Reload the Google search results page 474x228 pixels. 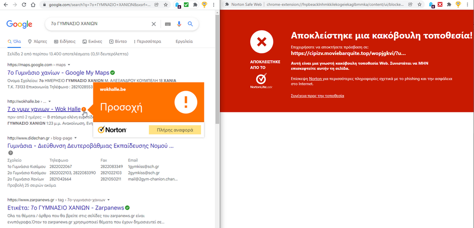tap(24, 5)
